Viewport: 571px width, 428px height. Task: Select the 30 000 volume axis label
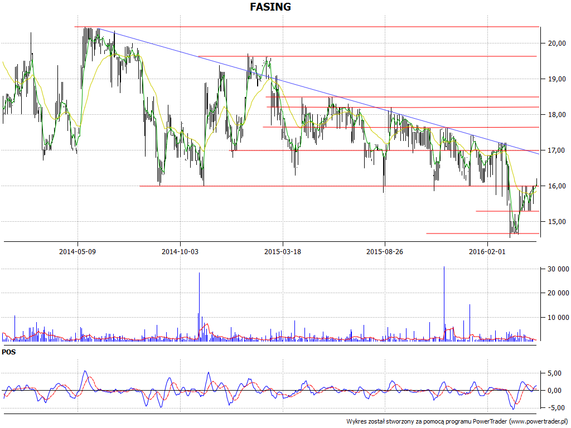558,269
